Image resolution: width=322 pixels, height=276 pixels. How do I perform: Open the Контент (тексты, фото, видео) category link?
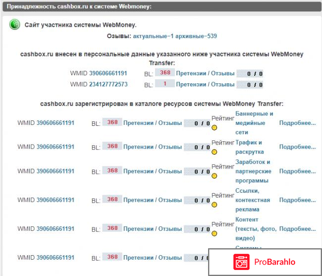(256, 229)
